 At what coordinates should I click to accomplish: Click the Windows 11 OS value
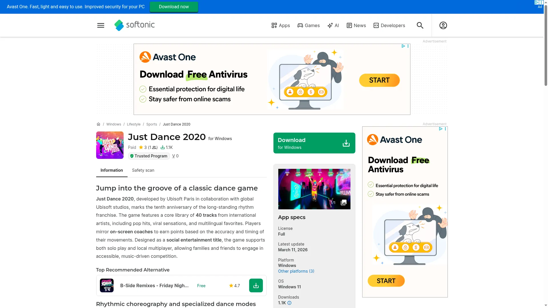[x=289, y=287]
